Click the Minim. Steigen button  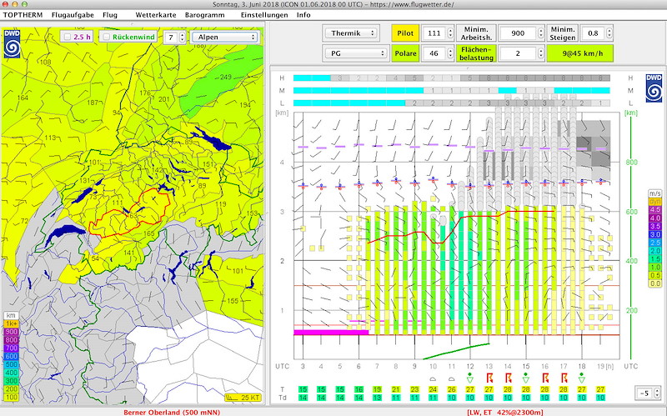coord(562,33)
